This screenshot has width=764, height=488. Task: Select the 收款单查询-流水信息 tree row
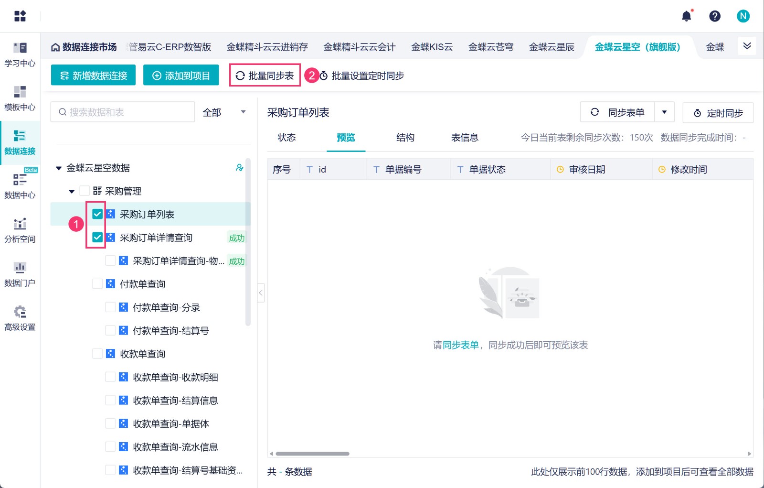pyautogui.click(x=151, y=447)
